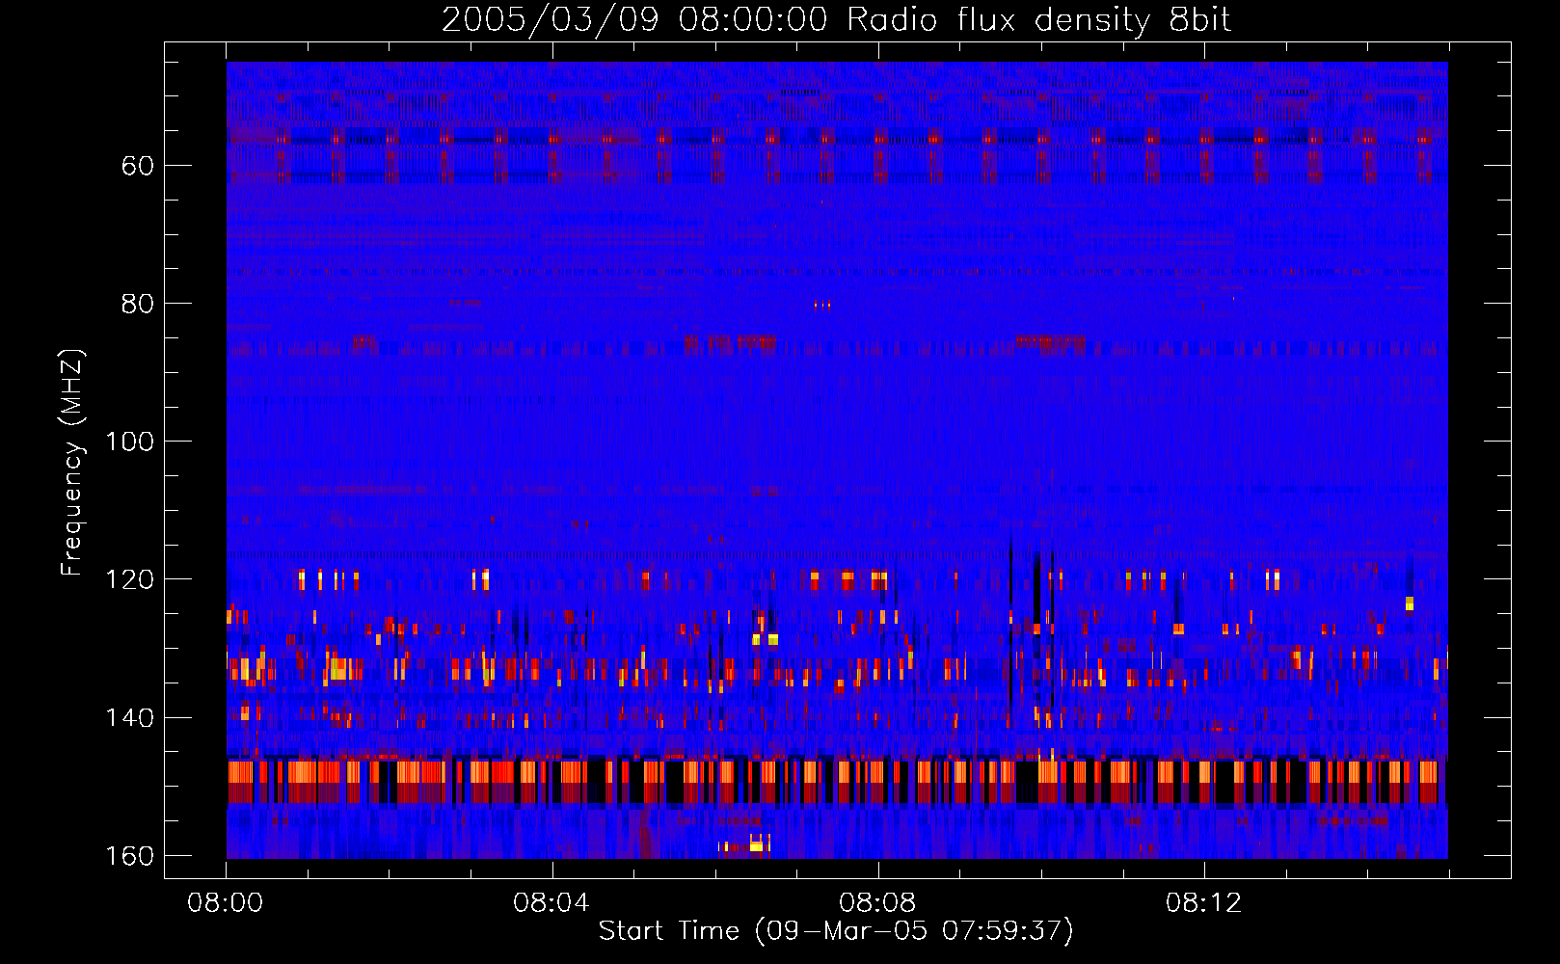This screenshot has height=964, width=1560.
Task: Click the 'Frequency (MHZ)' axis label
Action: click(72, 463)
